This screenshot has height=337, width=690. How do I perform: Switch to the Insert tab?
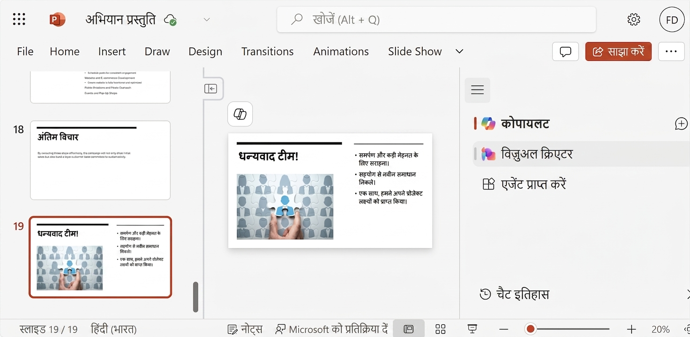(112, 51)
